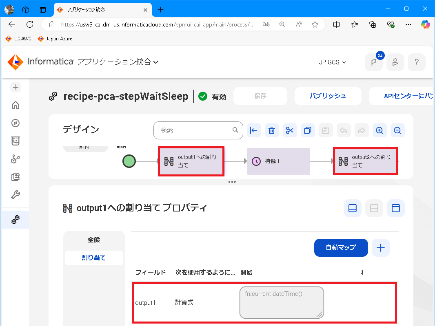The height and width of the screenshot is (326, 435).
Task: Open the Japan Azure bookmark
Action: pyautogui.click(x=55, y=38)
